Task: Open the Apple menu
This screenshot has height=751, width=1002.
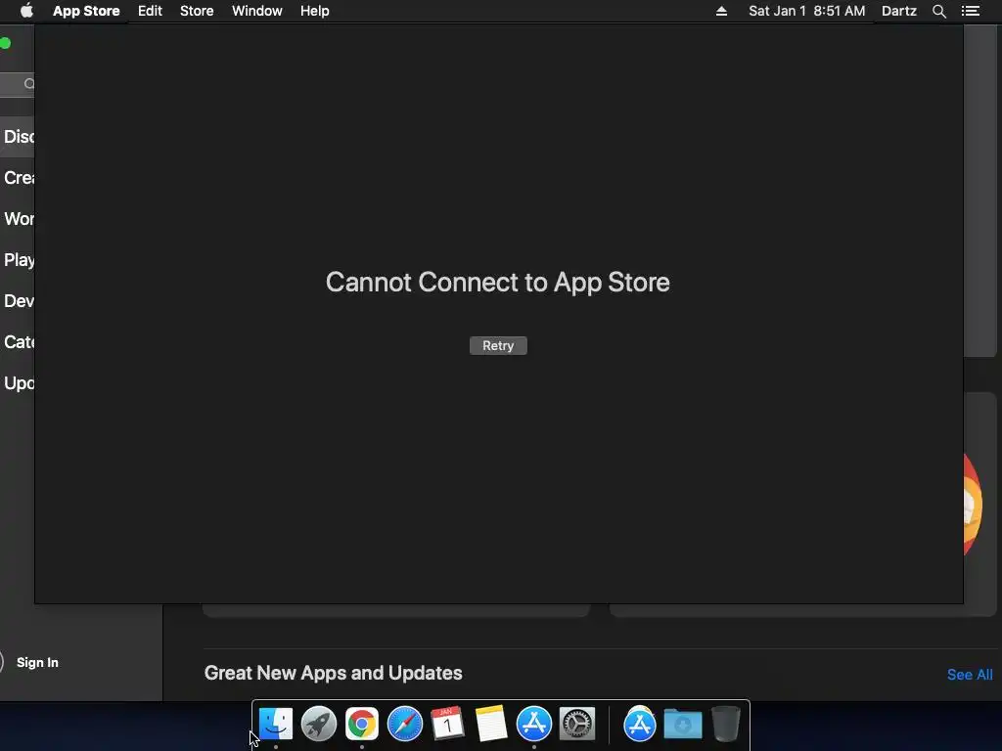Action: 26,11
